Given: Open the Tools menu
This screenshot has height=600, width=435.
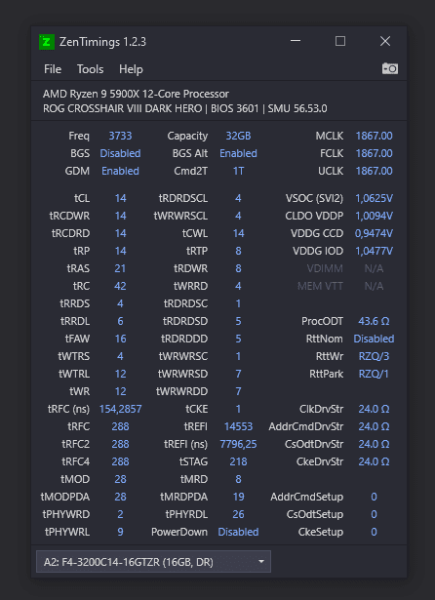Looking at the screenshot, I should pos(90,69).
